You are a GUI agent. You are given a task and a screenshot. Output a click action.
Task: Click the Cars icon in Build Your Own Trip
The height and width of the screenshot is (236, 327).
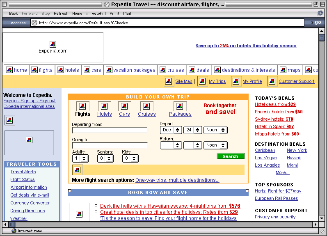pyautogui.click(x=124, y=106)
